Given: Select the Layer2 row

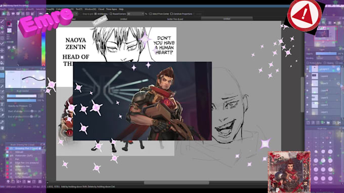Looking at the screenshot, I should click(x=323, y=105).
